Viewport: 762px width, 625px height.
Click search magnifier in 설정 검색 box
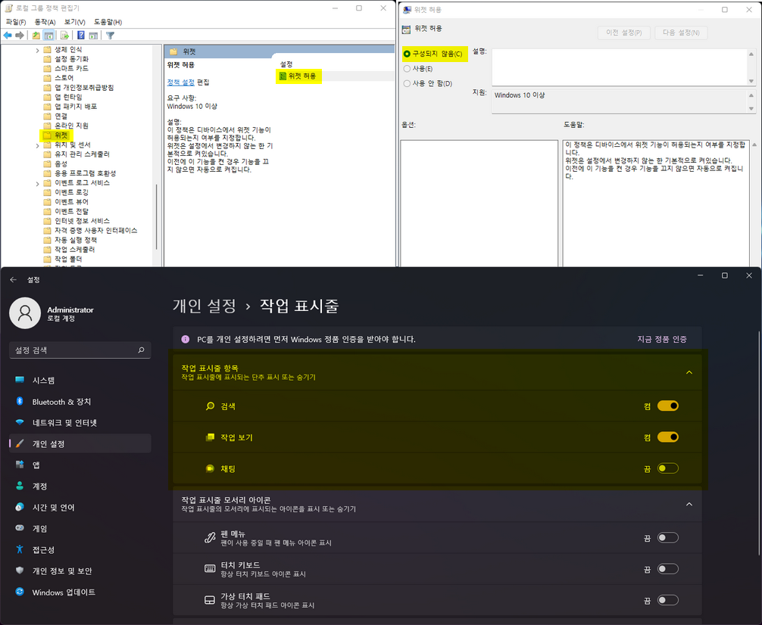[x=141, y=350]
